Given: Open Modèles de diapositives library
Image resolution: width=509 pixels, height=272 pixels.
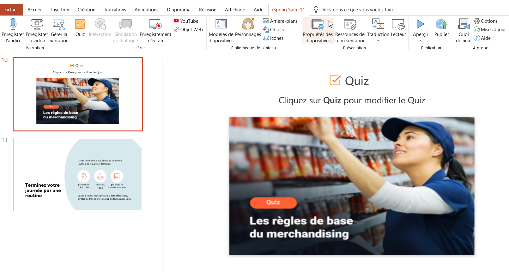Looking at the screenshot, I should point(221,24).
